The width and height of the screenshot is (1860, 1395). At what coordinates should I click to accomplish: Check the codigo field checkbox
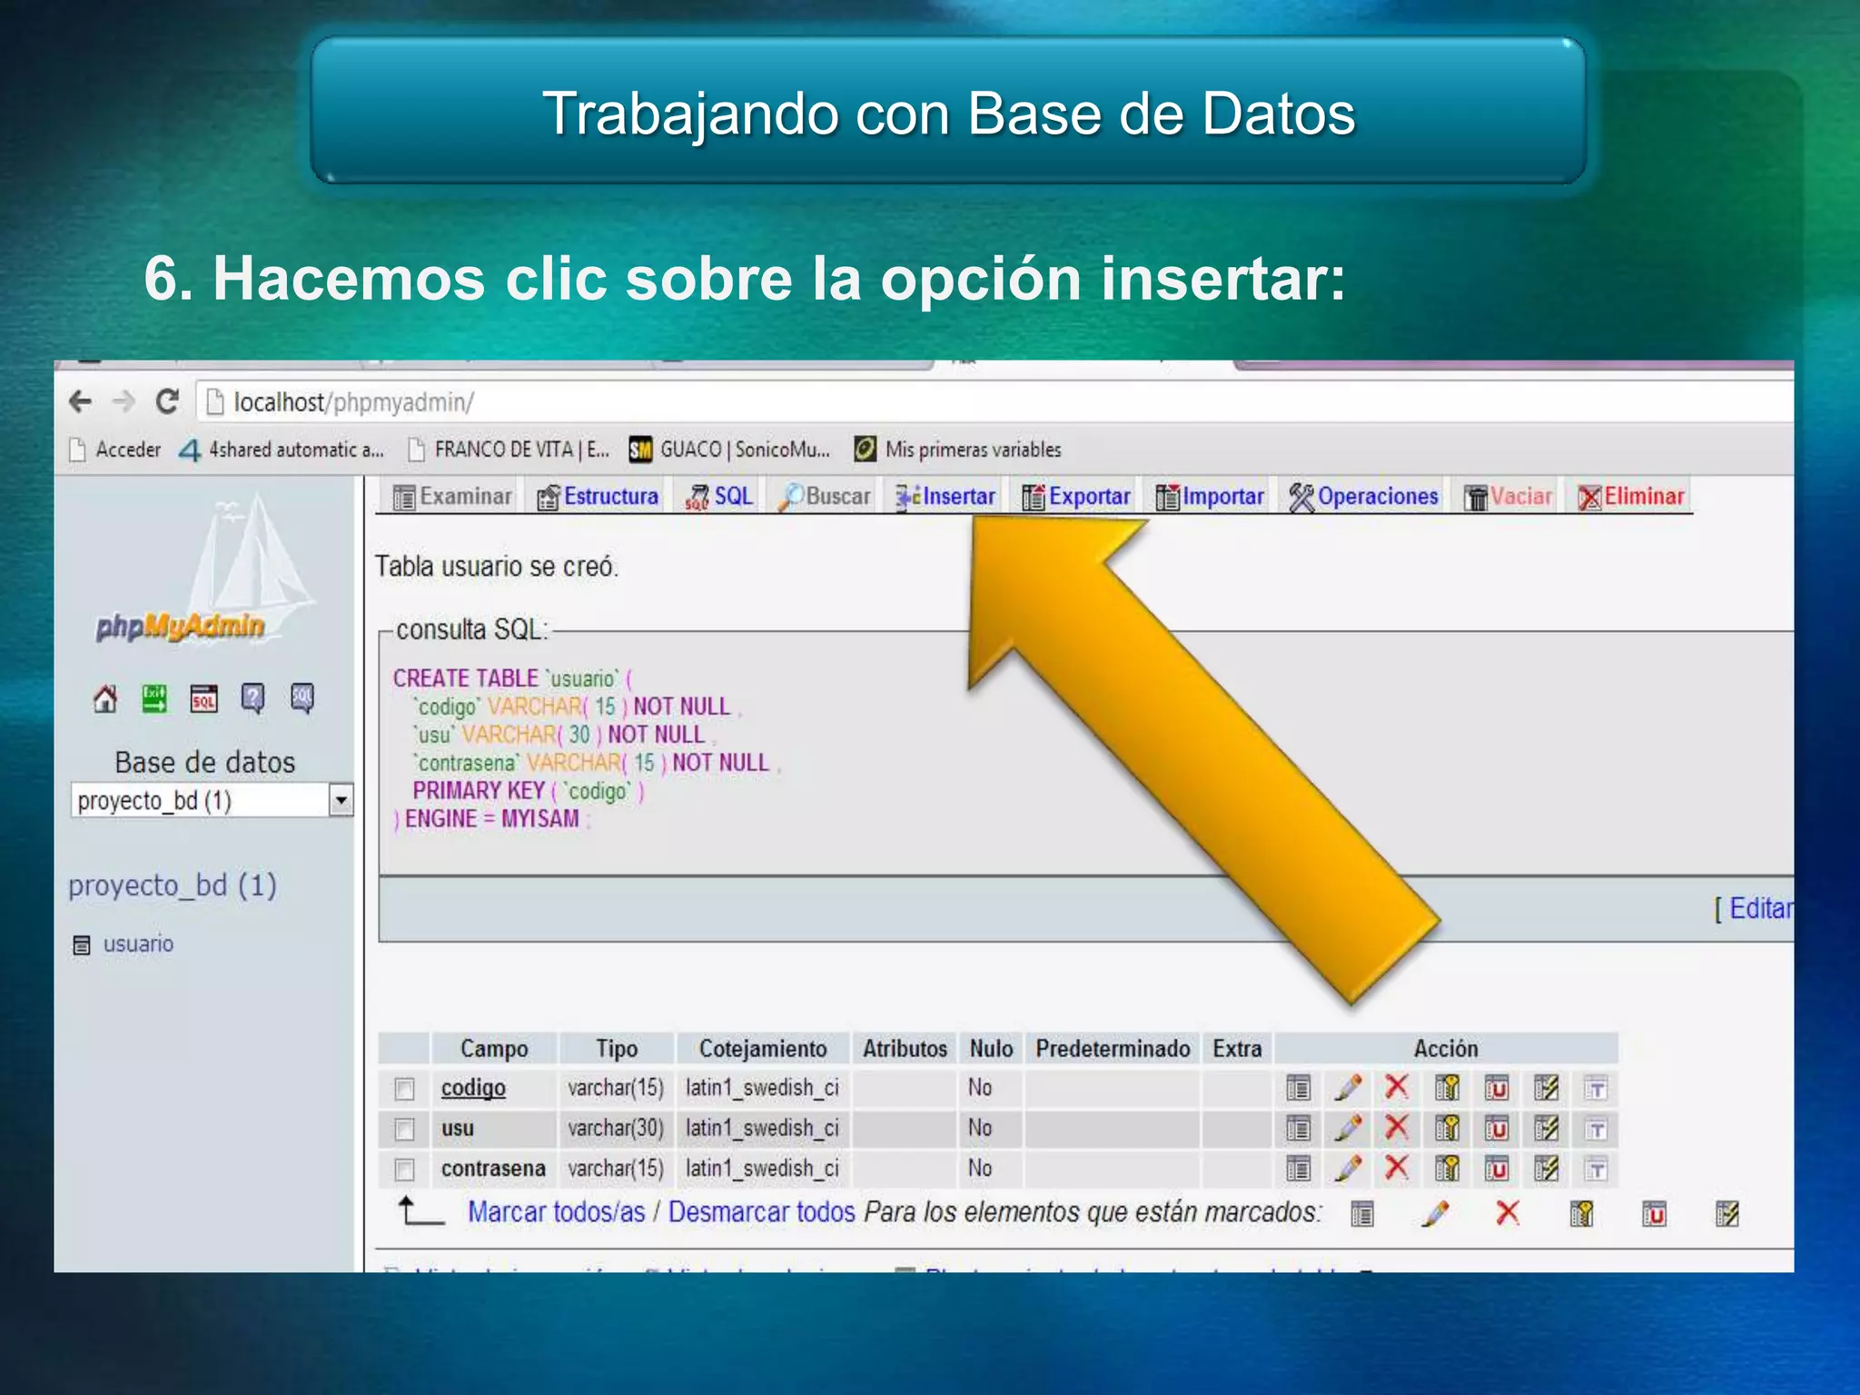click(x=405, y=1088)
